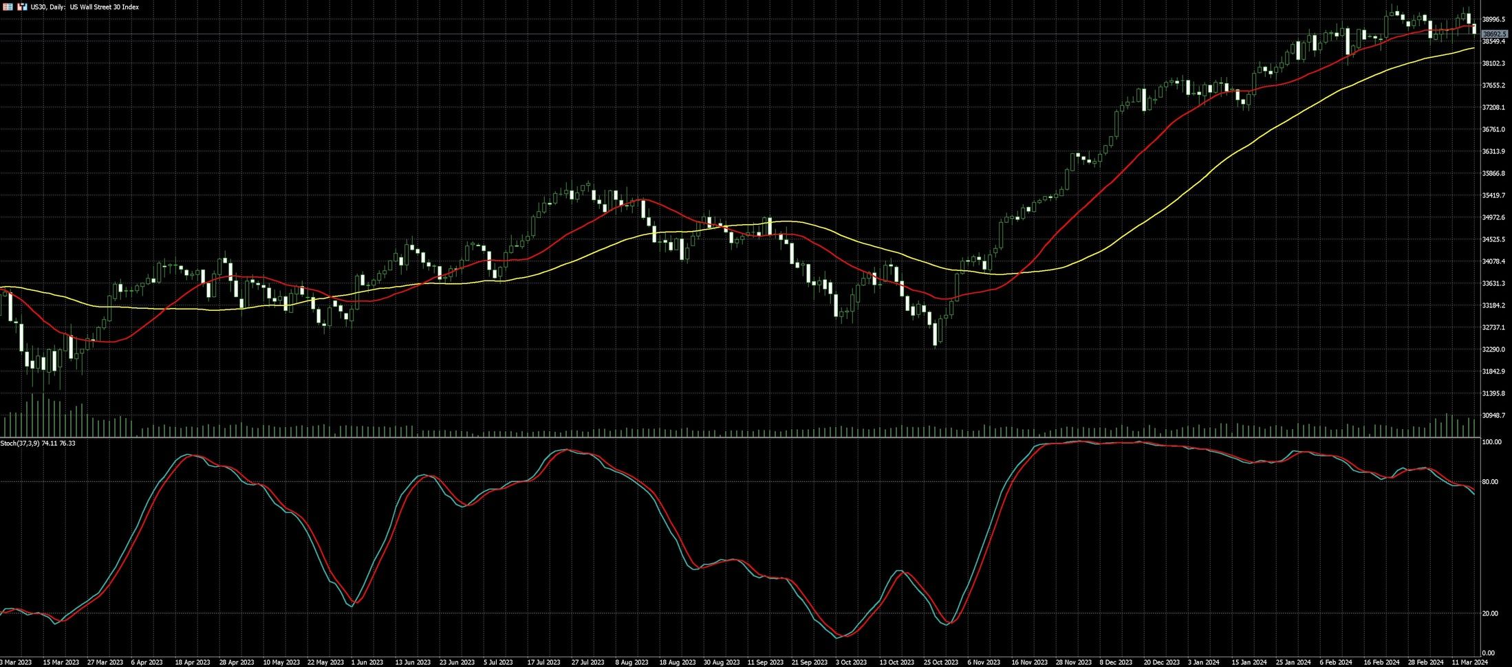Click the 0.00 stochastic scale label

coord(1488,653)
